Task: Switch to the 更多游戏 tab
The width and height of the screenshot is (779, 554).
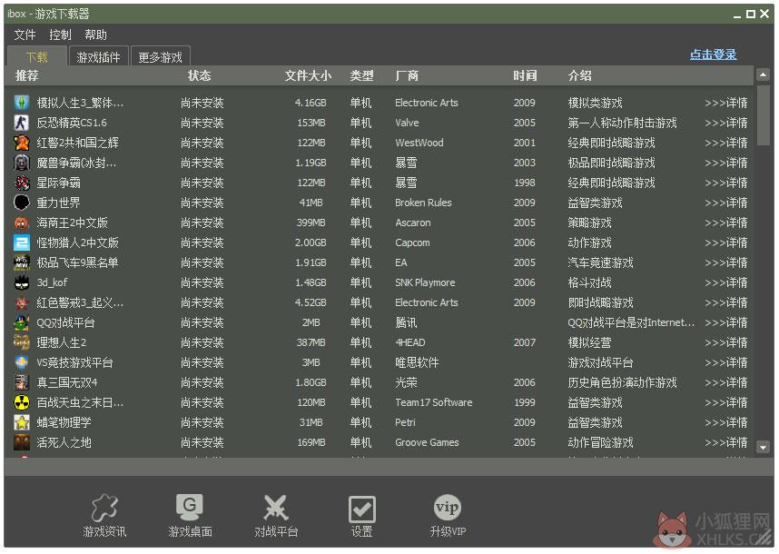Action: coord(160,56)
